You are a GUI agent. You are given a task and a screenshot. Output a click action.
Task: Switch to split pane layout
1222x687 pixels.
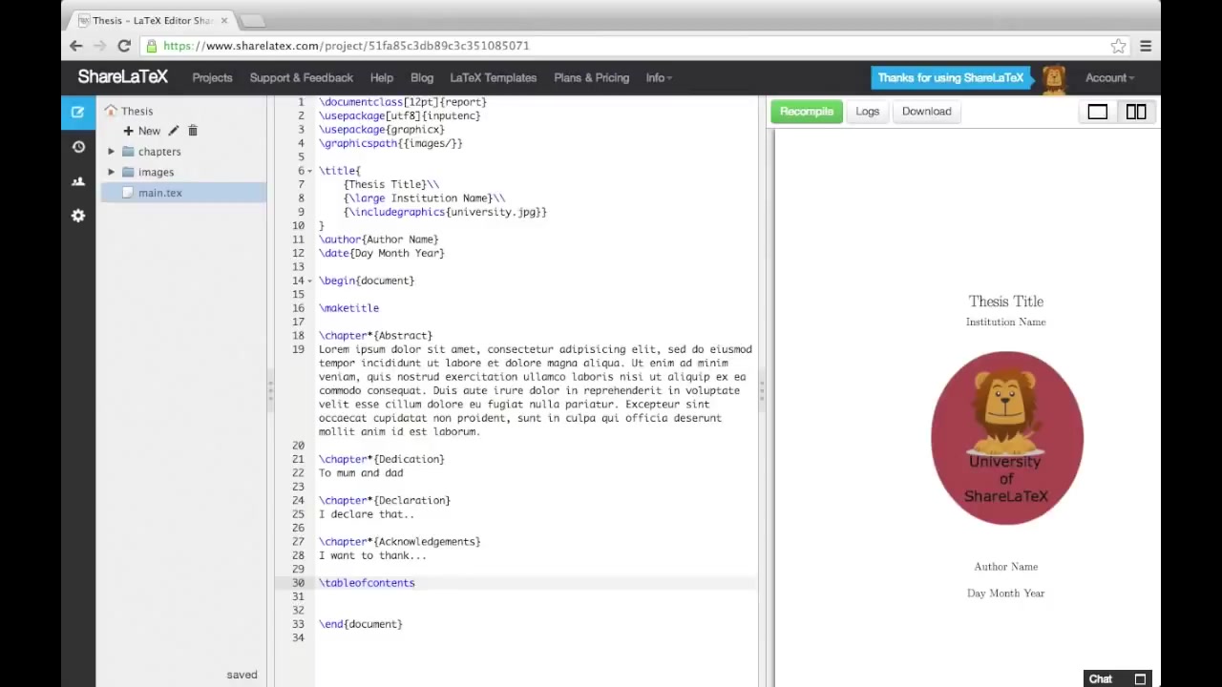(x=1135, y=112)
